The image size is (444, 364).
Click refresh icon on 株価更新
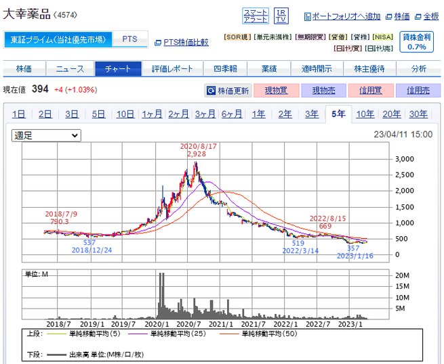click(211, 91)
